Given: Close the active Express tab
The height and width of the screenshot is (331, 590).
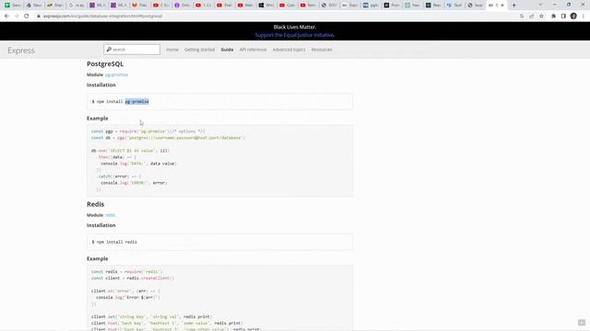Looking at the screenshot, I should [501, 6].
